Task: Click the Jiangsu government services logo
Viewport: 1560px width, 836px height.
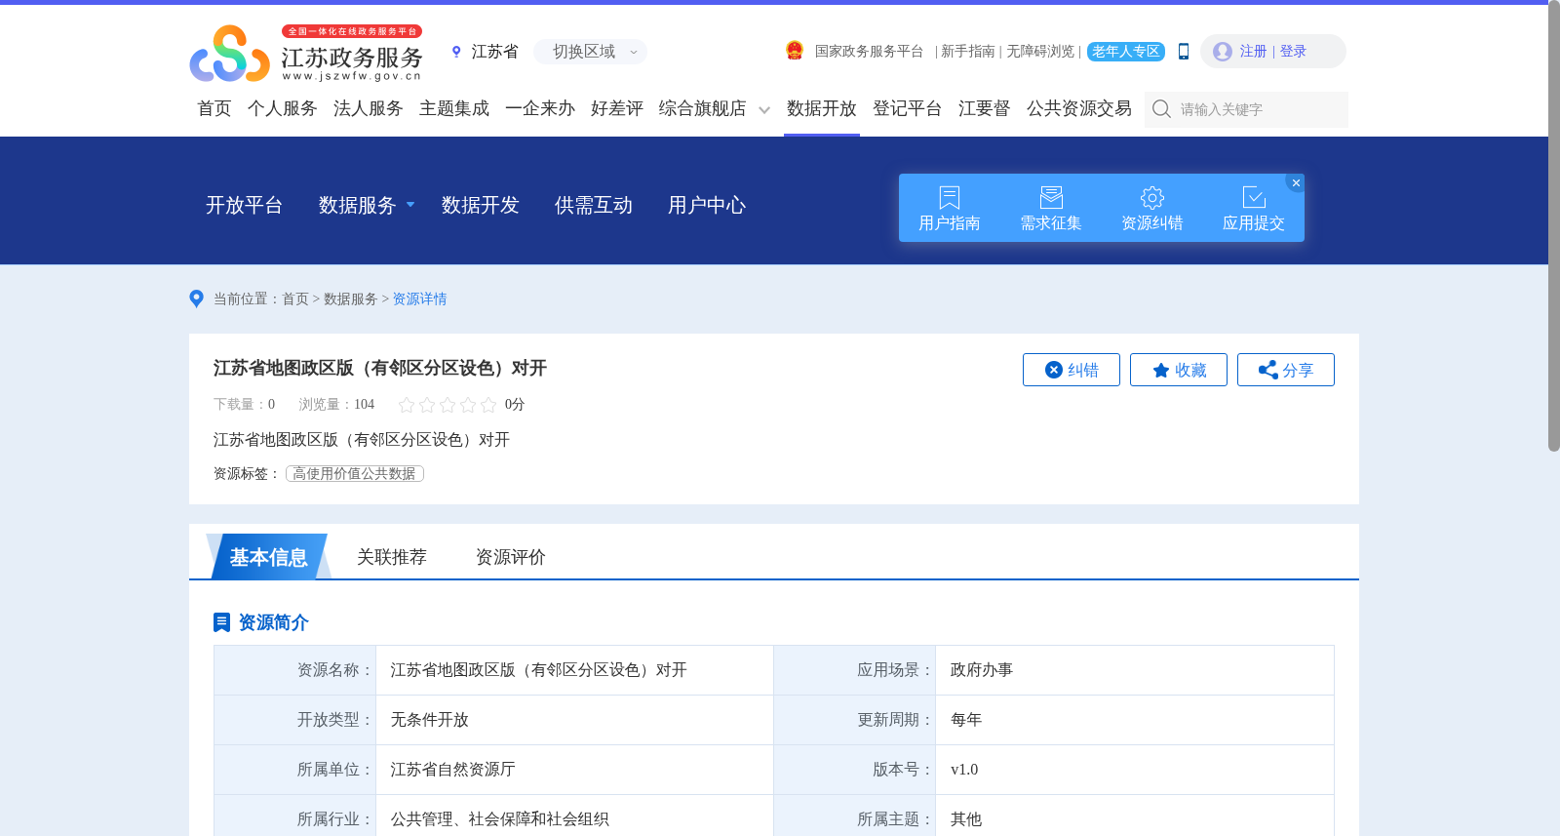Action: click(306, 53)
